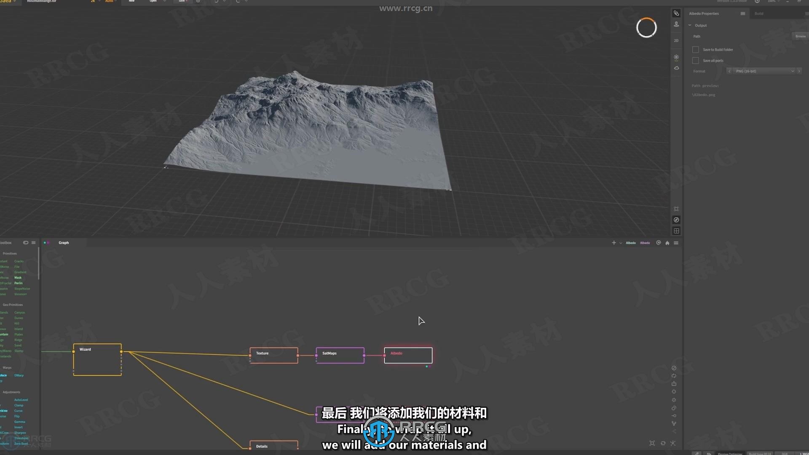Click the fit-graph-to-view icon at graph bottom
809x455 pixels.
point(652,443)
